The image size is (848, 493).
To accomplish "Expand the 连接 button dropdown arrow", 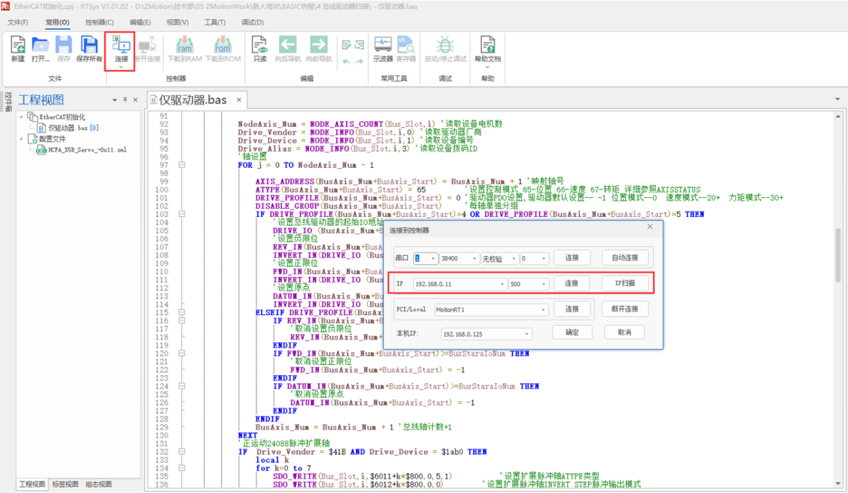I will coord(121,67).
